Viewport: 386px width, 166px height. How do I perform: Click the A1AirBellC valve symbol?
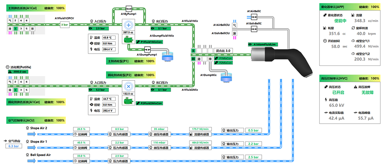click(254, 17)
